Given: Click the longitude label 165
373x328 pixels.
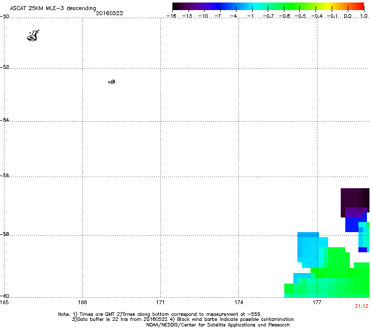Looking at the screenshot, I should [4, 302].
